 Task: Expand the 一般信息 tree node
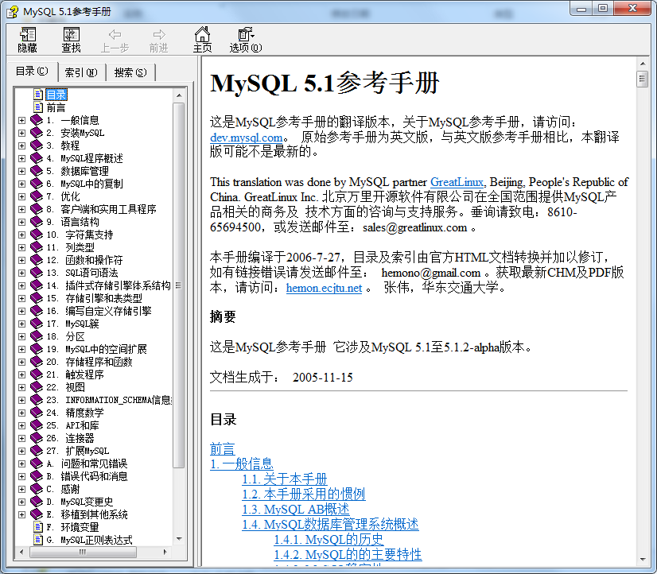[21, 120]
